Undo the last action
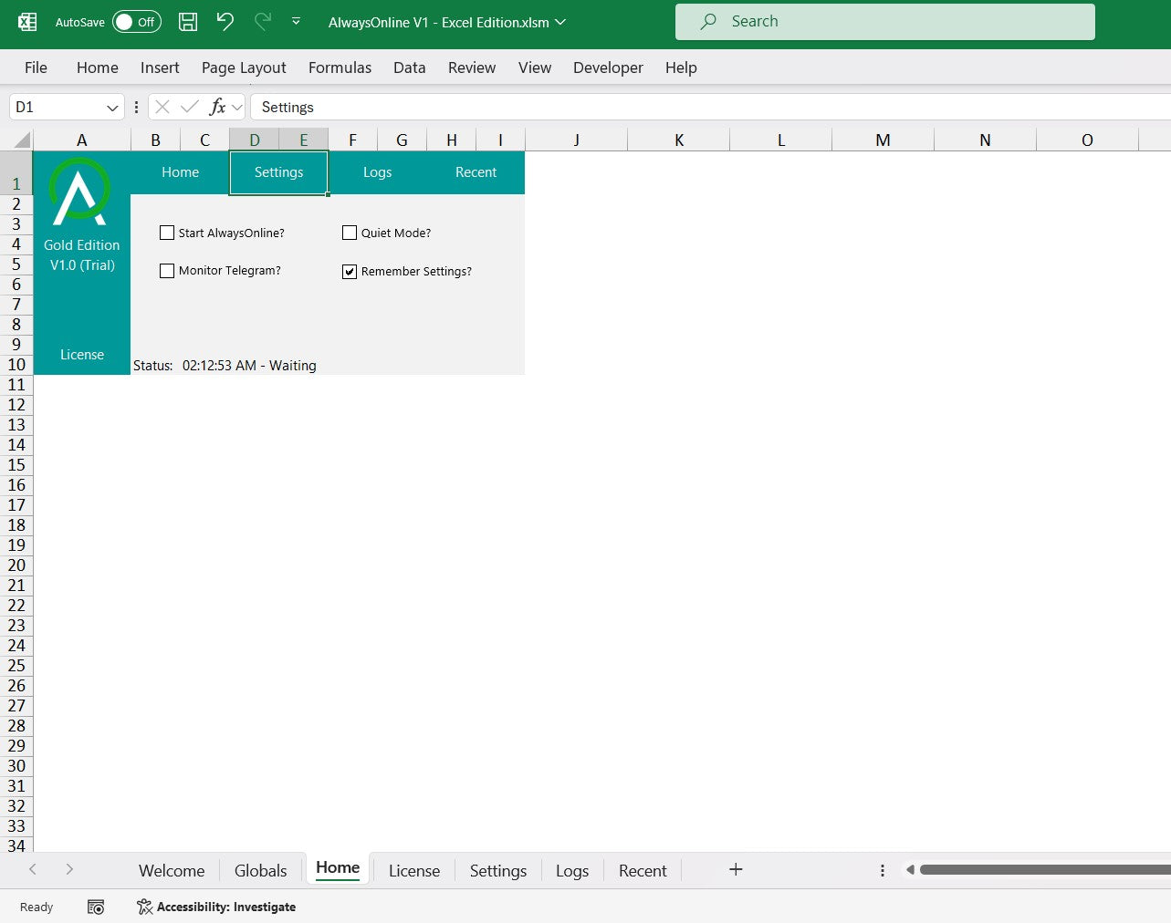1171x923 pixels. (225, 22)
